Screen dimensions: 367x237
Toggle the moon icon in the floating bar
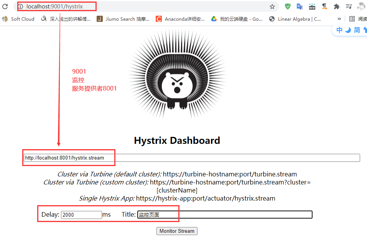348,30
